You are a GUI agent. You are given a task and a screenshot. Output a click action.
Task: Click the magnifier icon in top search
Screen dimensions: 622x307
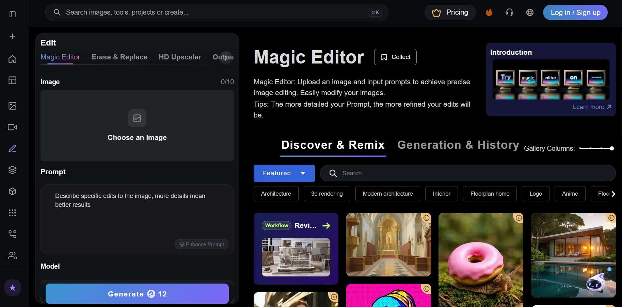point(57,13)
